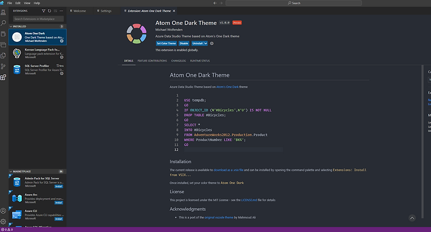Open the Uninstall dropdown arrow
Image resolution: width=431 pixels, height=232 pixels.
(206, 44)
